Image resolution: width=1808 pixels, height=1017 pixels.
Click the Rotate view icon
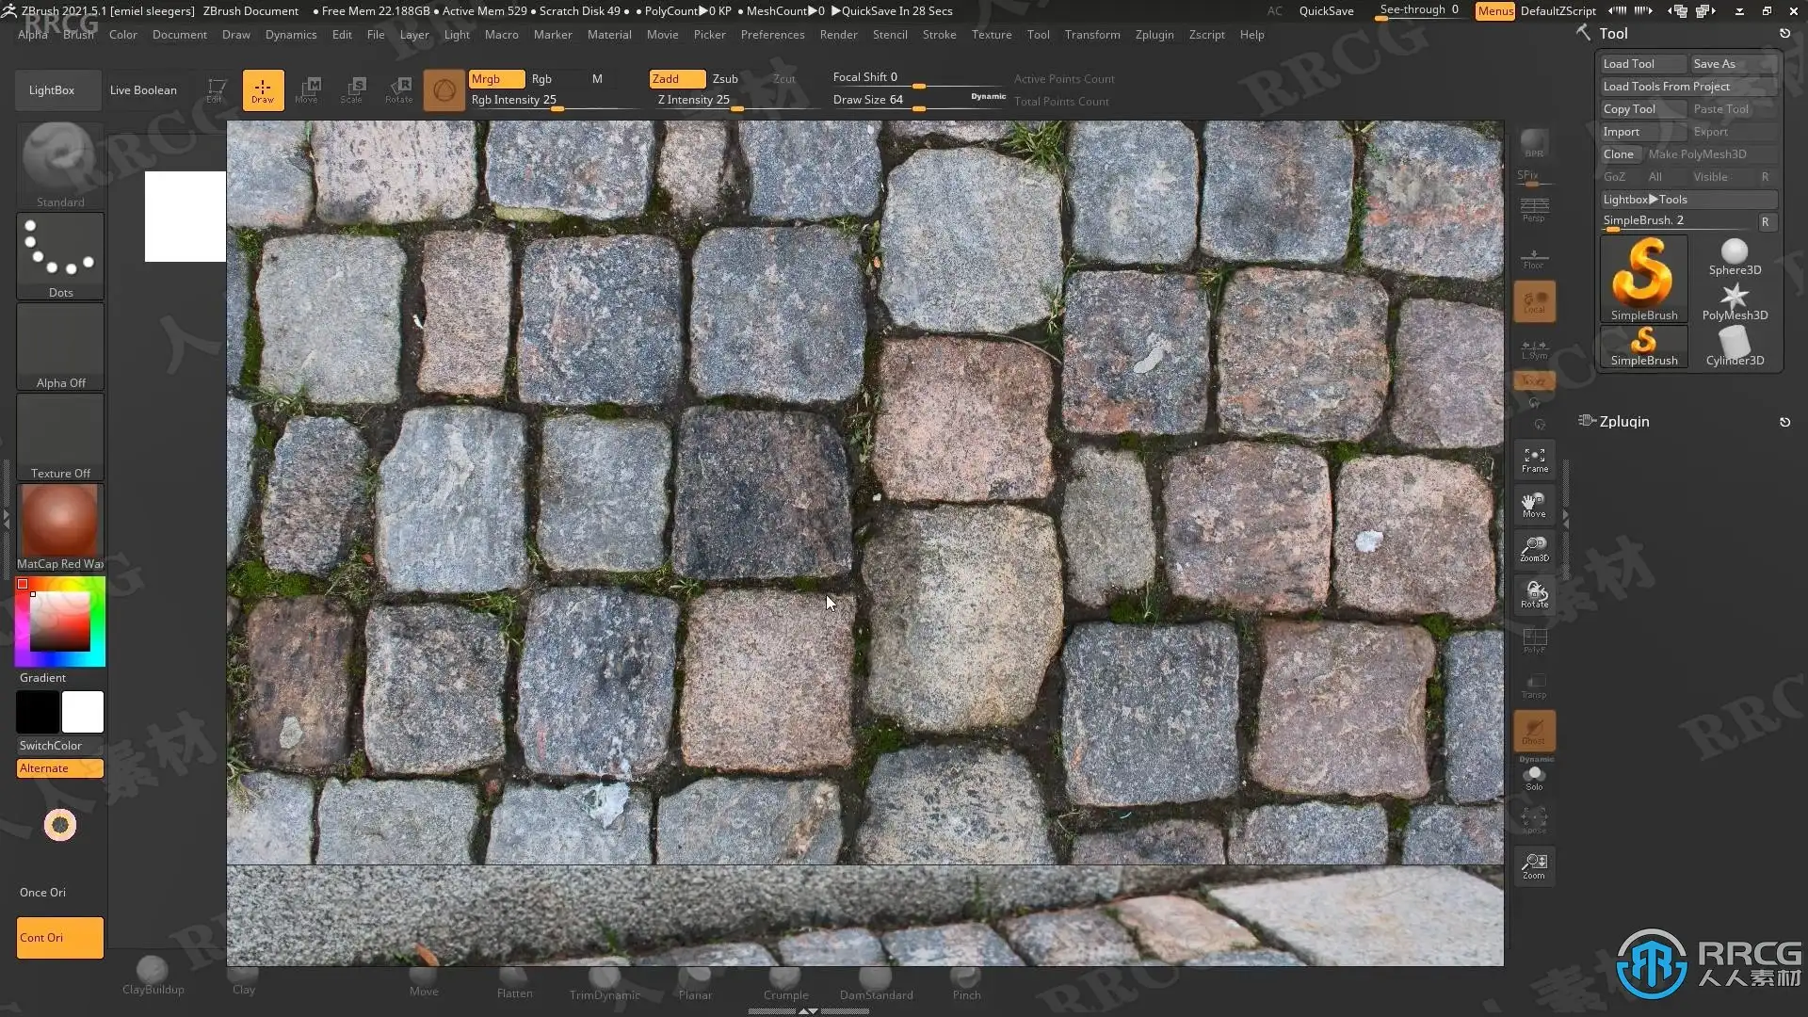(x=1534, y=594)
